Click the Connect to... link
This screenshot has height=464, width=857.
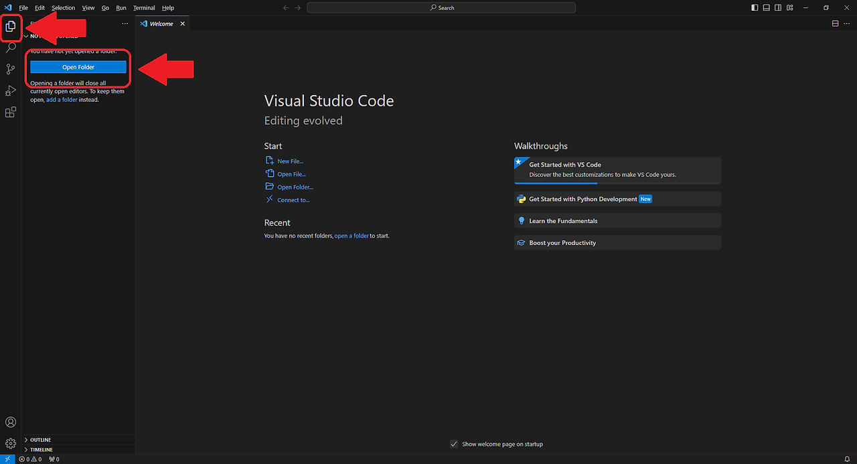pyautogui.click(x=293, y=200)
